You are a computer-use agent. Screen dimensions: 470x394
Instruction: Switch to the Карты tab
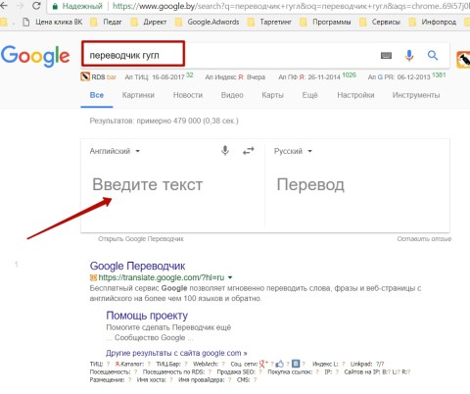point(272,95)
